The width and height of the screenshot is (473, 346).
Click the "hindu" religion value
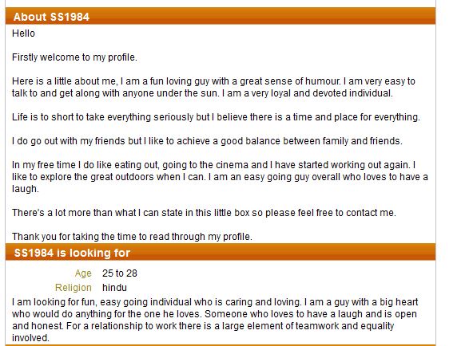114,288
